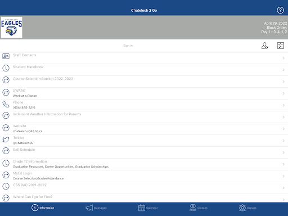
Task: Switch to the Messages tab
Action: (x=96, y=208)
